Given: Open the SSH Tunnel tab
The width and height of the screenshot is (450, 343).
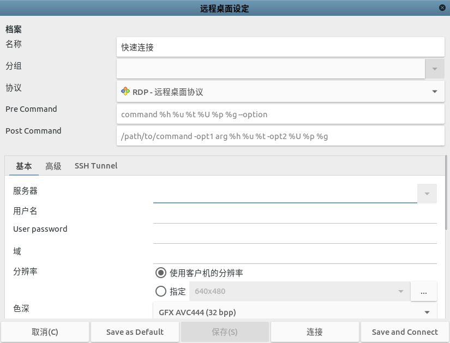Looking at the screenshot, I should (x=96, y=166).
